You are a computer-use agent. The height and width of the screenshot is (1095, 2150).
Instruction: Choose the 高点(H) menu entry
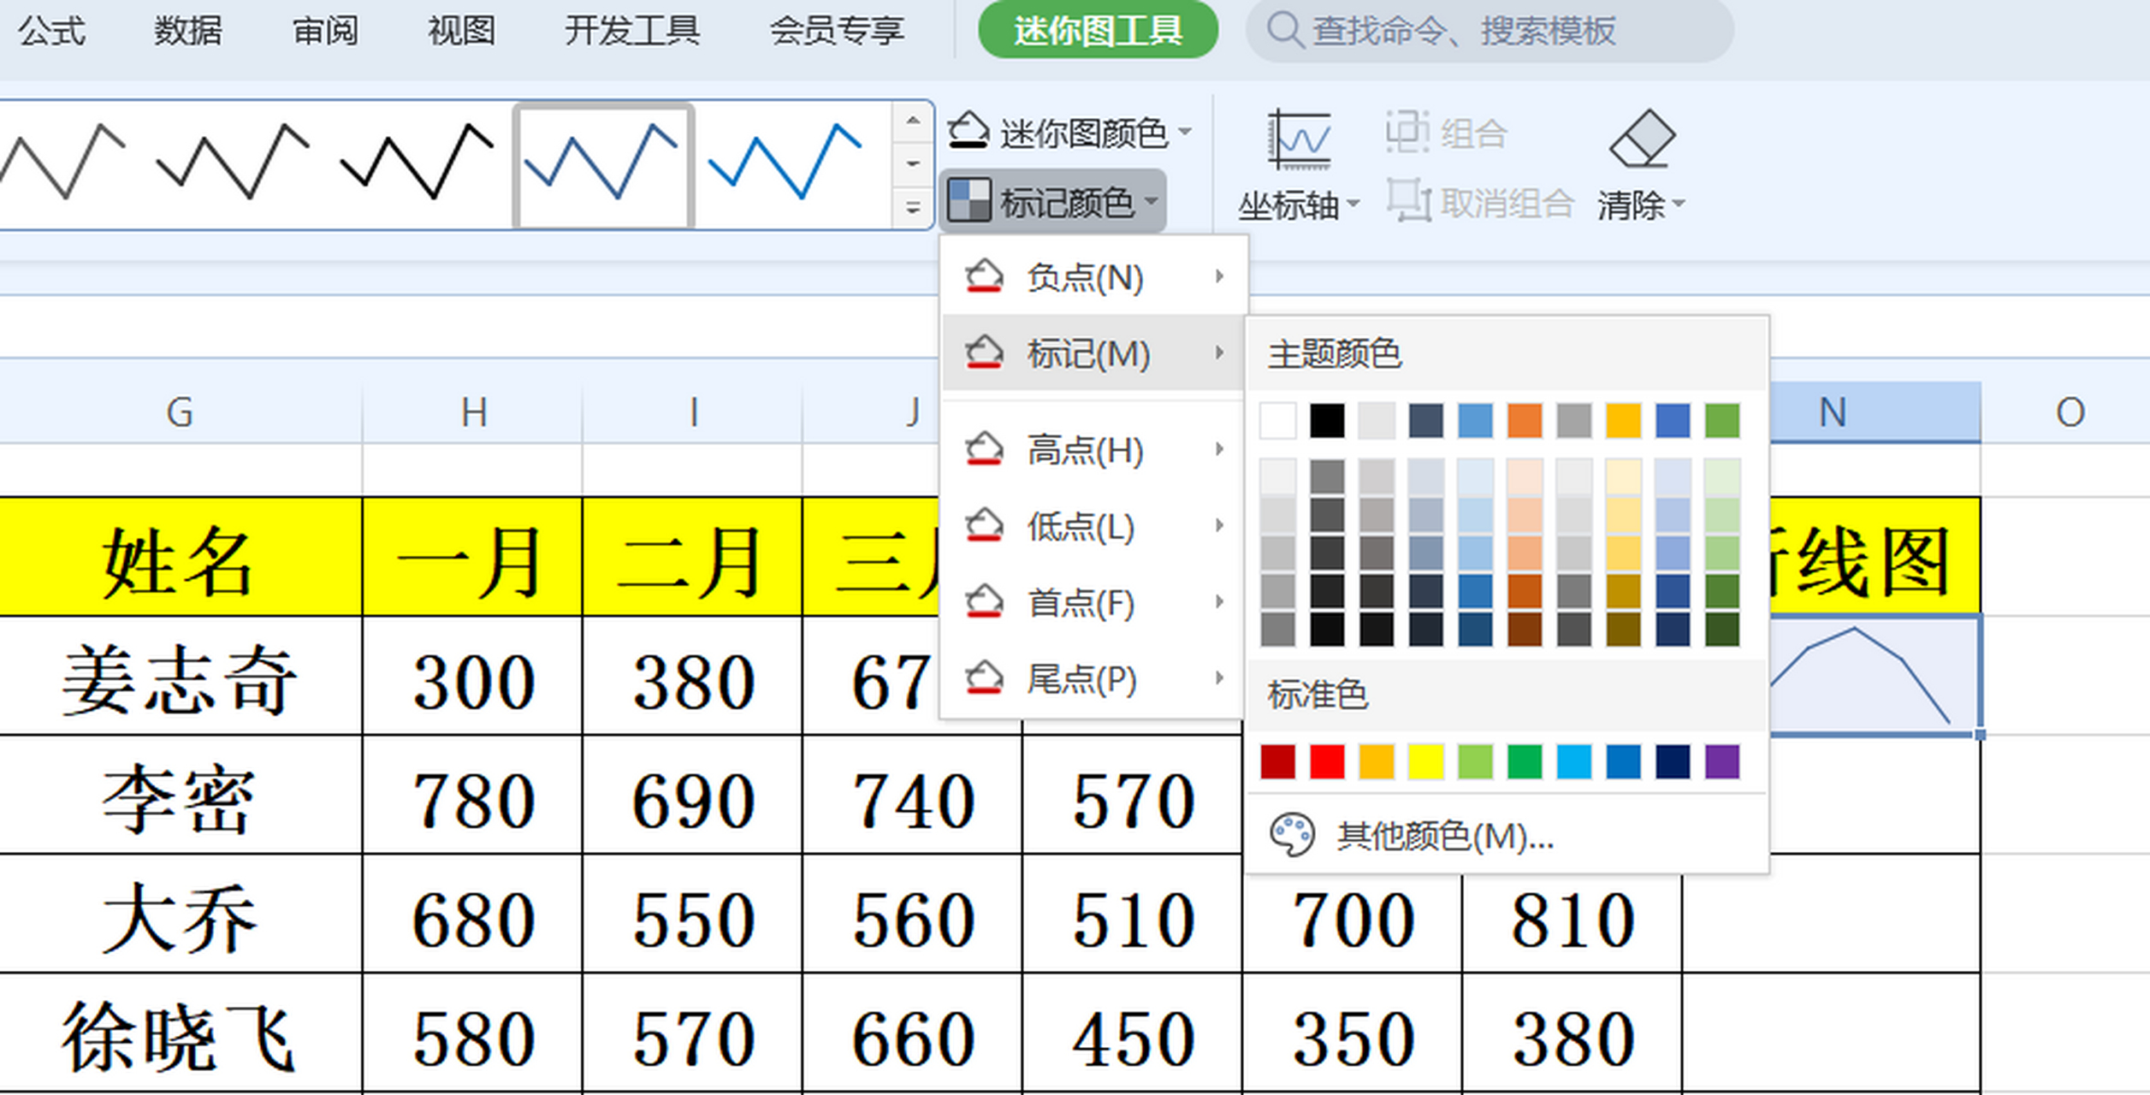[x=1093, y=448]
